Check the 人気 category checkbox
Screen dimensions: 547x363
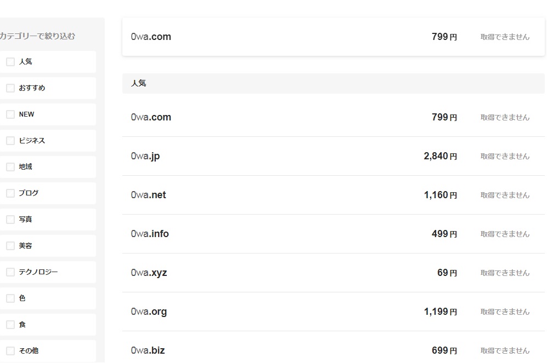click(10, 62)
